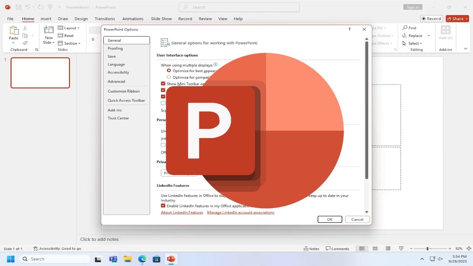Open the Comments pane from status bar
The width and height of the screenshot is (473, 266).
[x=337, y=249]
